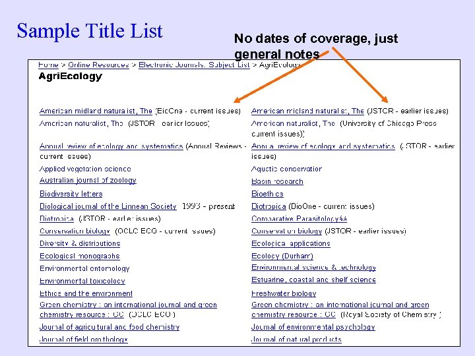Screen dimensions: 475x356
Task: Select the Aquatic conservation entry
Action: click(x=286, y=169)
